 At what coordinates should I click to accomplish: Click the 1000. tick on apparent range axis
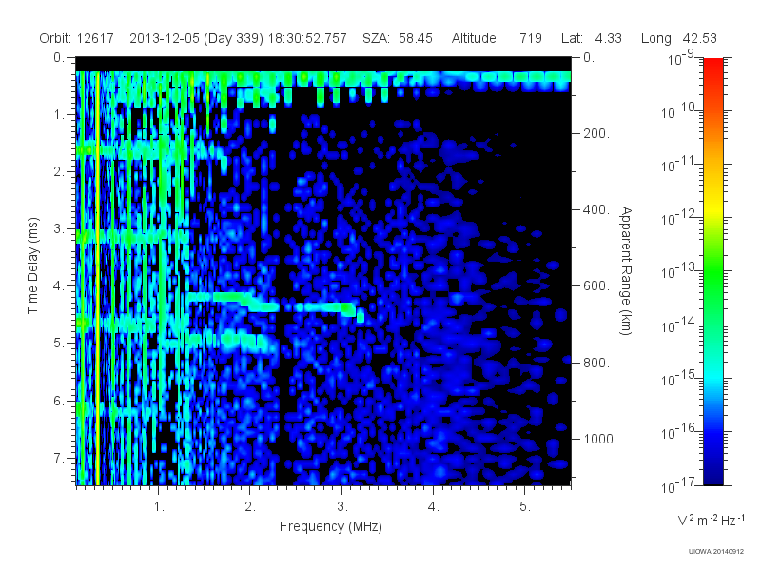pos(600,439)
